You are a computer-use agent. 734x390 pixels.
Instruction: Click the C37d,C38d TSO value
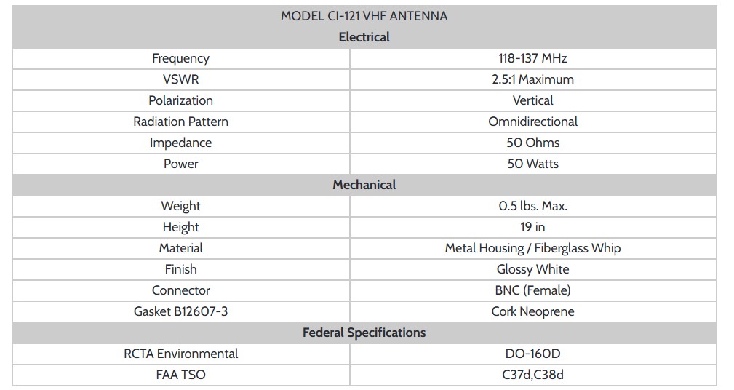pos(532,375)
